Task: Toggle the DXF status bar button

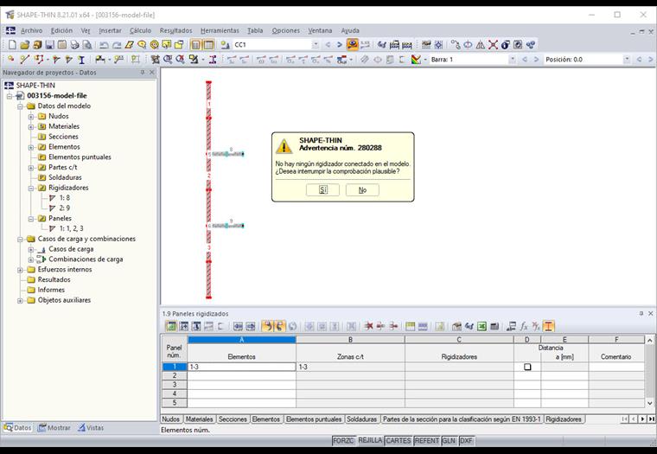Action: click(466, 440)
